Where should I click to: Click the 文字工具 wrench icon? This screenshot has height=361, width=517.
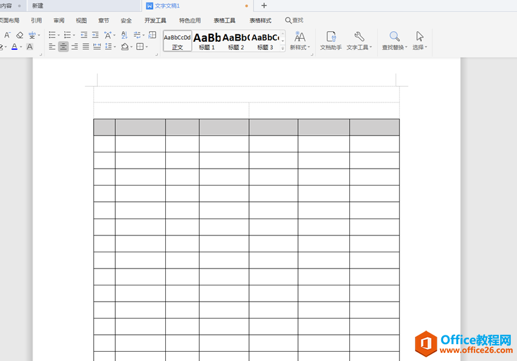(359, 41)
